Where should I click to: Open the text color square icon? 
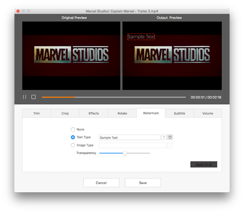170,137
